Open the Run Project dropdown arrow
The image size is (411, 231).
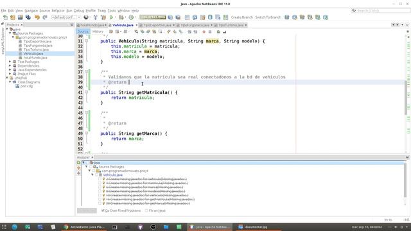[116, 17]
